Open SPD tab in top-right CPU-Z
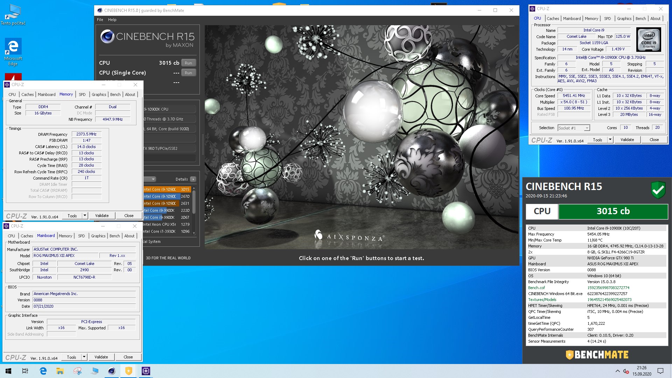The width and height of the screenshot is (672, 378). click(607, 19)
